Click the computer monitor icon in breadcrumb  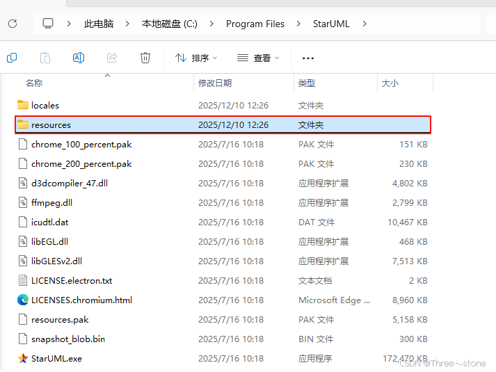pyautogui.click(x=48, y=24)
